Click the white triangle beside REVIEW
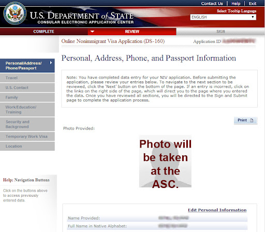 tap(92, 32)
